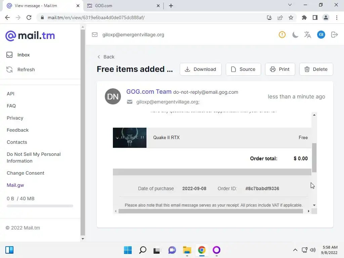Image resolution: width=344 pixels, height=258 pixels.
Task: View the message Source
Action: coord(243,69)
